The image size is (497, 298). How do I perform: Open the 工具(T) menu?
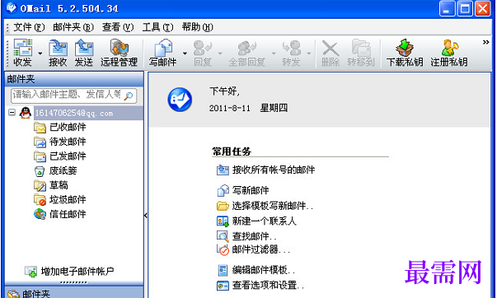click(157, 27)
